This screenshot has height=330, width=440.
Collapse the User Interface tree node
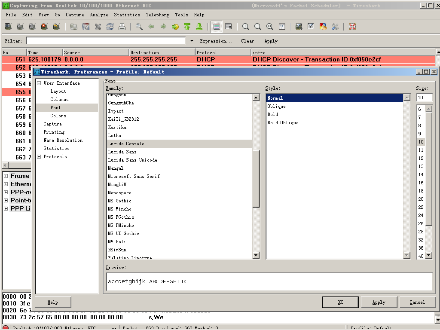click(x=39, y=83)
